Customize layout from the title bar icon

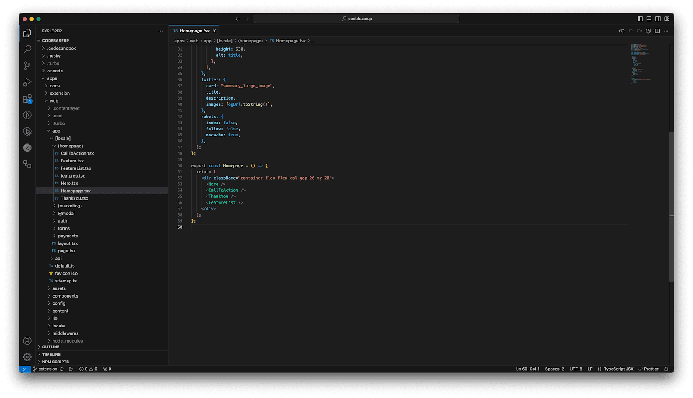pyautogui.click(x=667, y=19)
